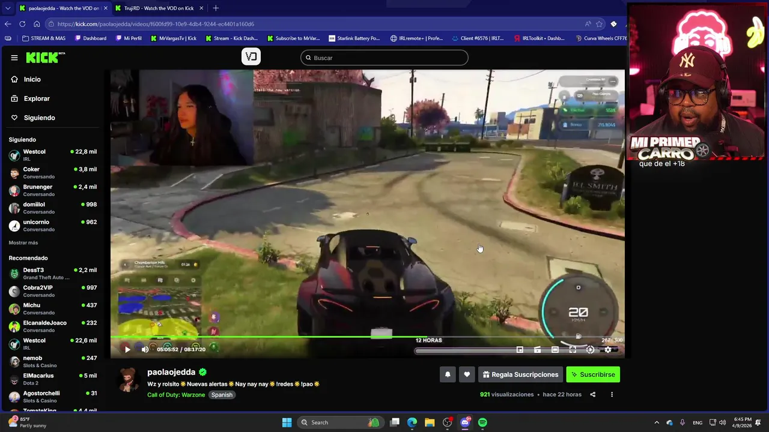Share the video via share icon
769x432 pixels.
click(592, 395)
